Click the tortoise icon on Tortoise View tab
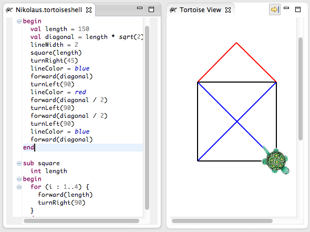 [173, 9]
